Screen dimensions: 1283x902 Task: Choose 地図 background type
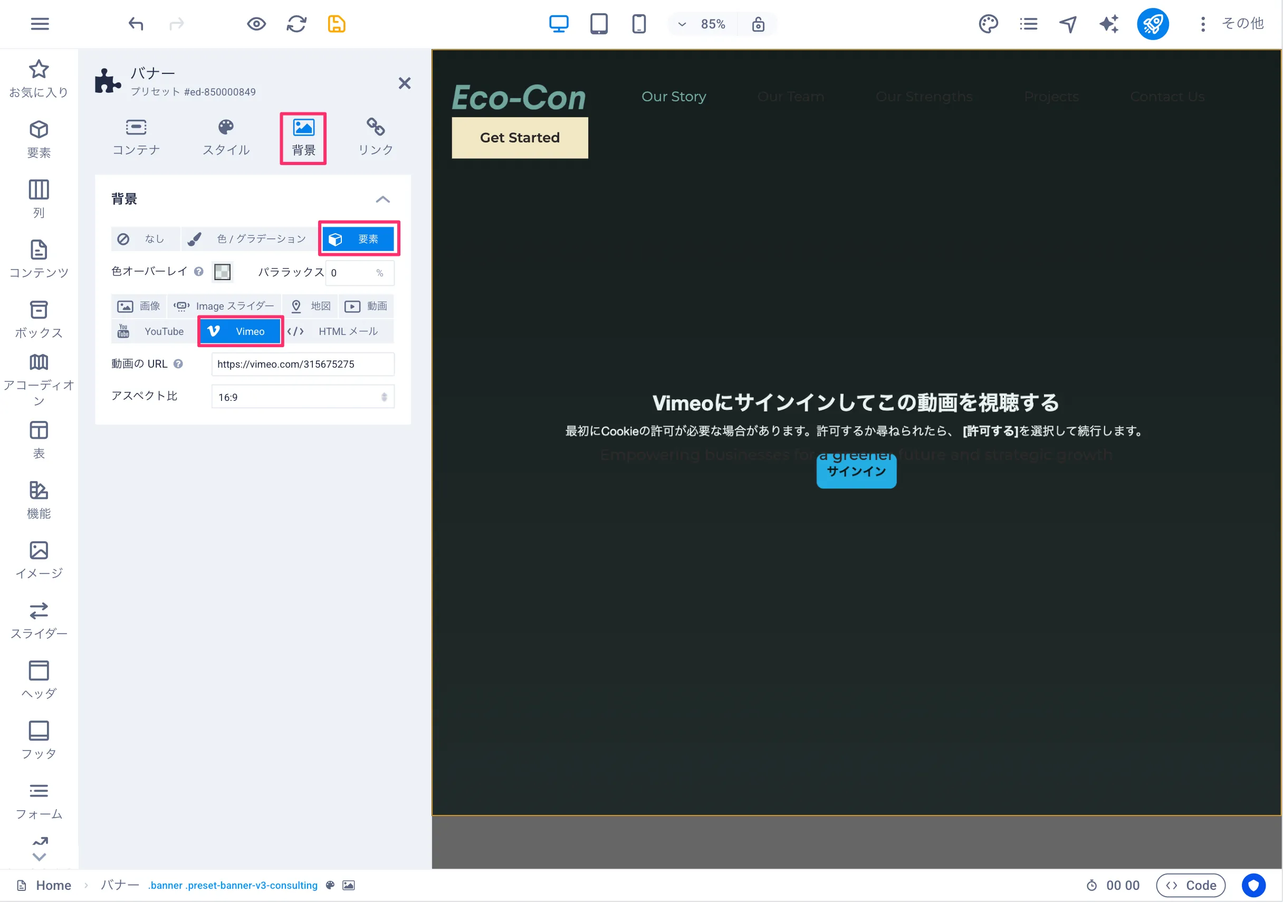(x=310, y=306)
